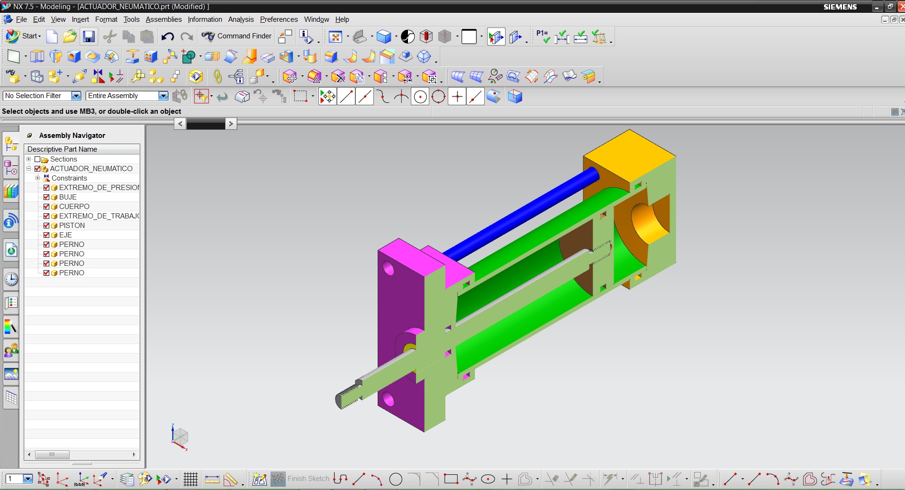Open the work layer number dropdown
905x490 pixels.
(x=28, y=479)
